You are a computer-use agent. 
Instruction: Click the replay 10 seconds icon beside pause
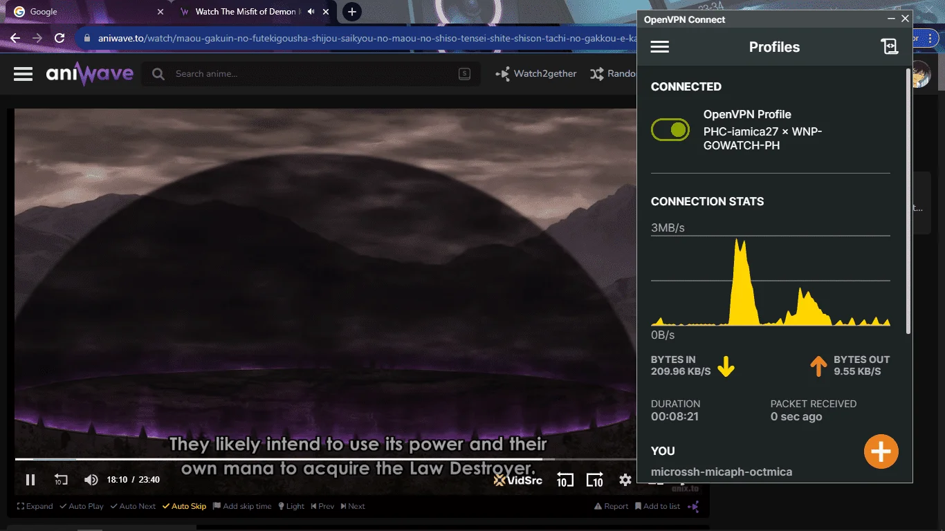(61, 479)
